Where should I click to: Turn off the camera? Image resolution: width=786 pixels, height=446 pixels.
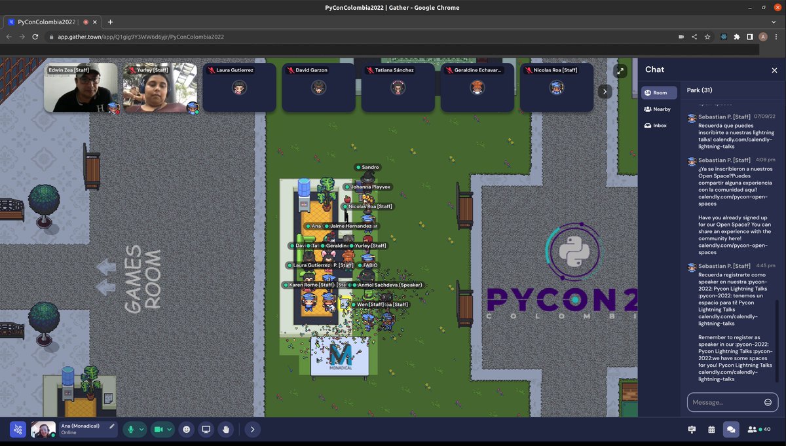(158, 430)
